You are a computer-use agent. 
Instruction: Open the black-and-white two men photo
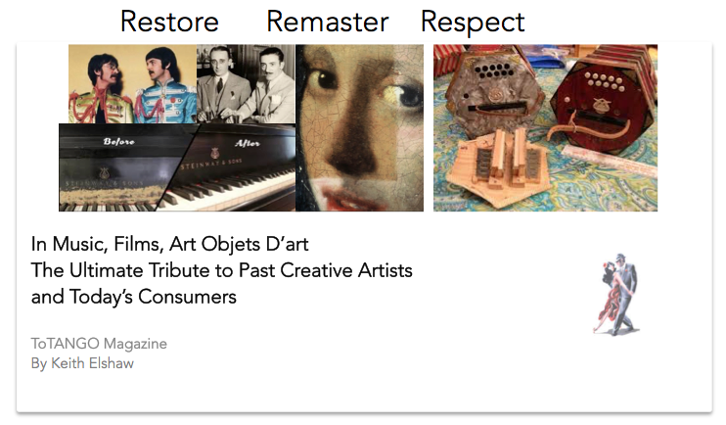[x=246, y=84]
